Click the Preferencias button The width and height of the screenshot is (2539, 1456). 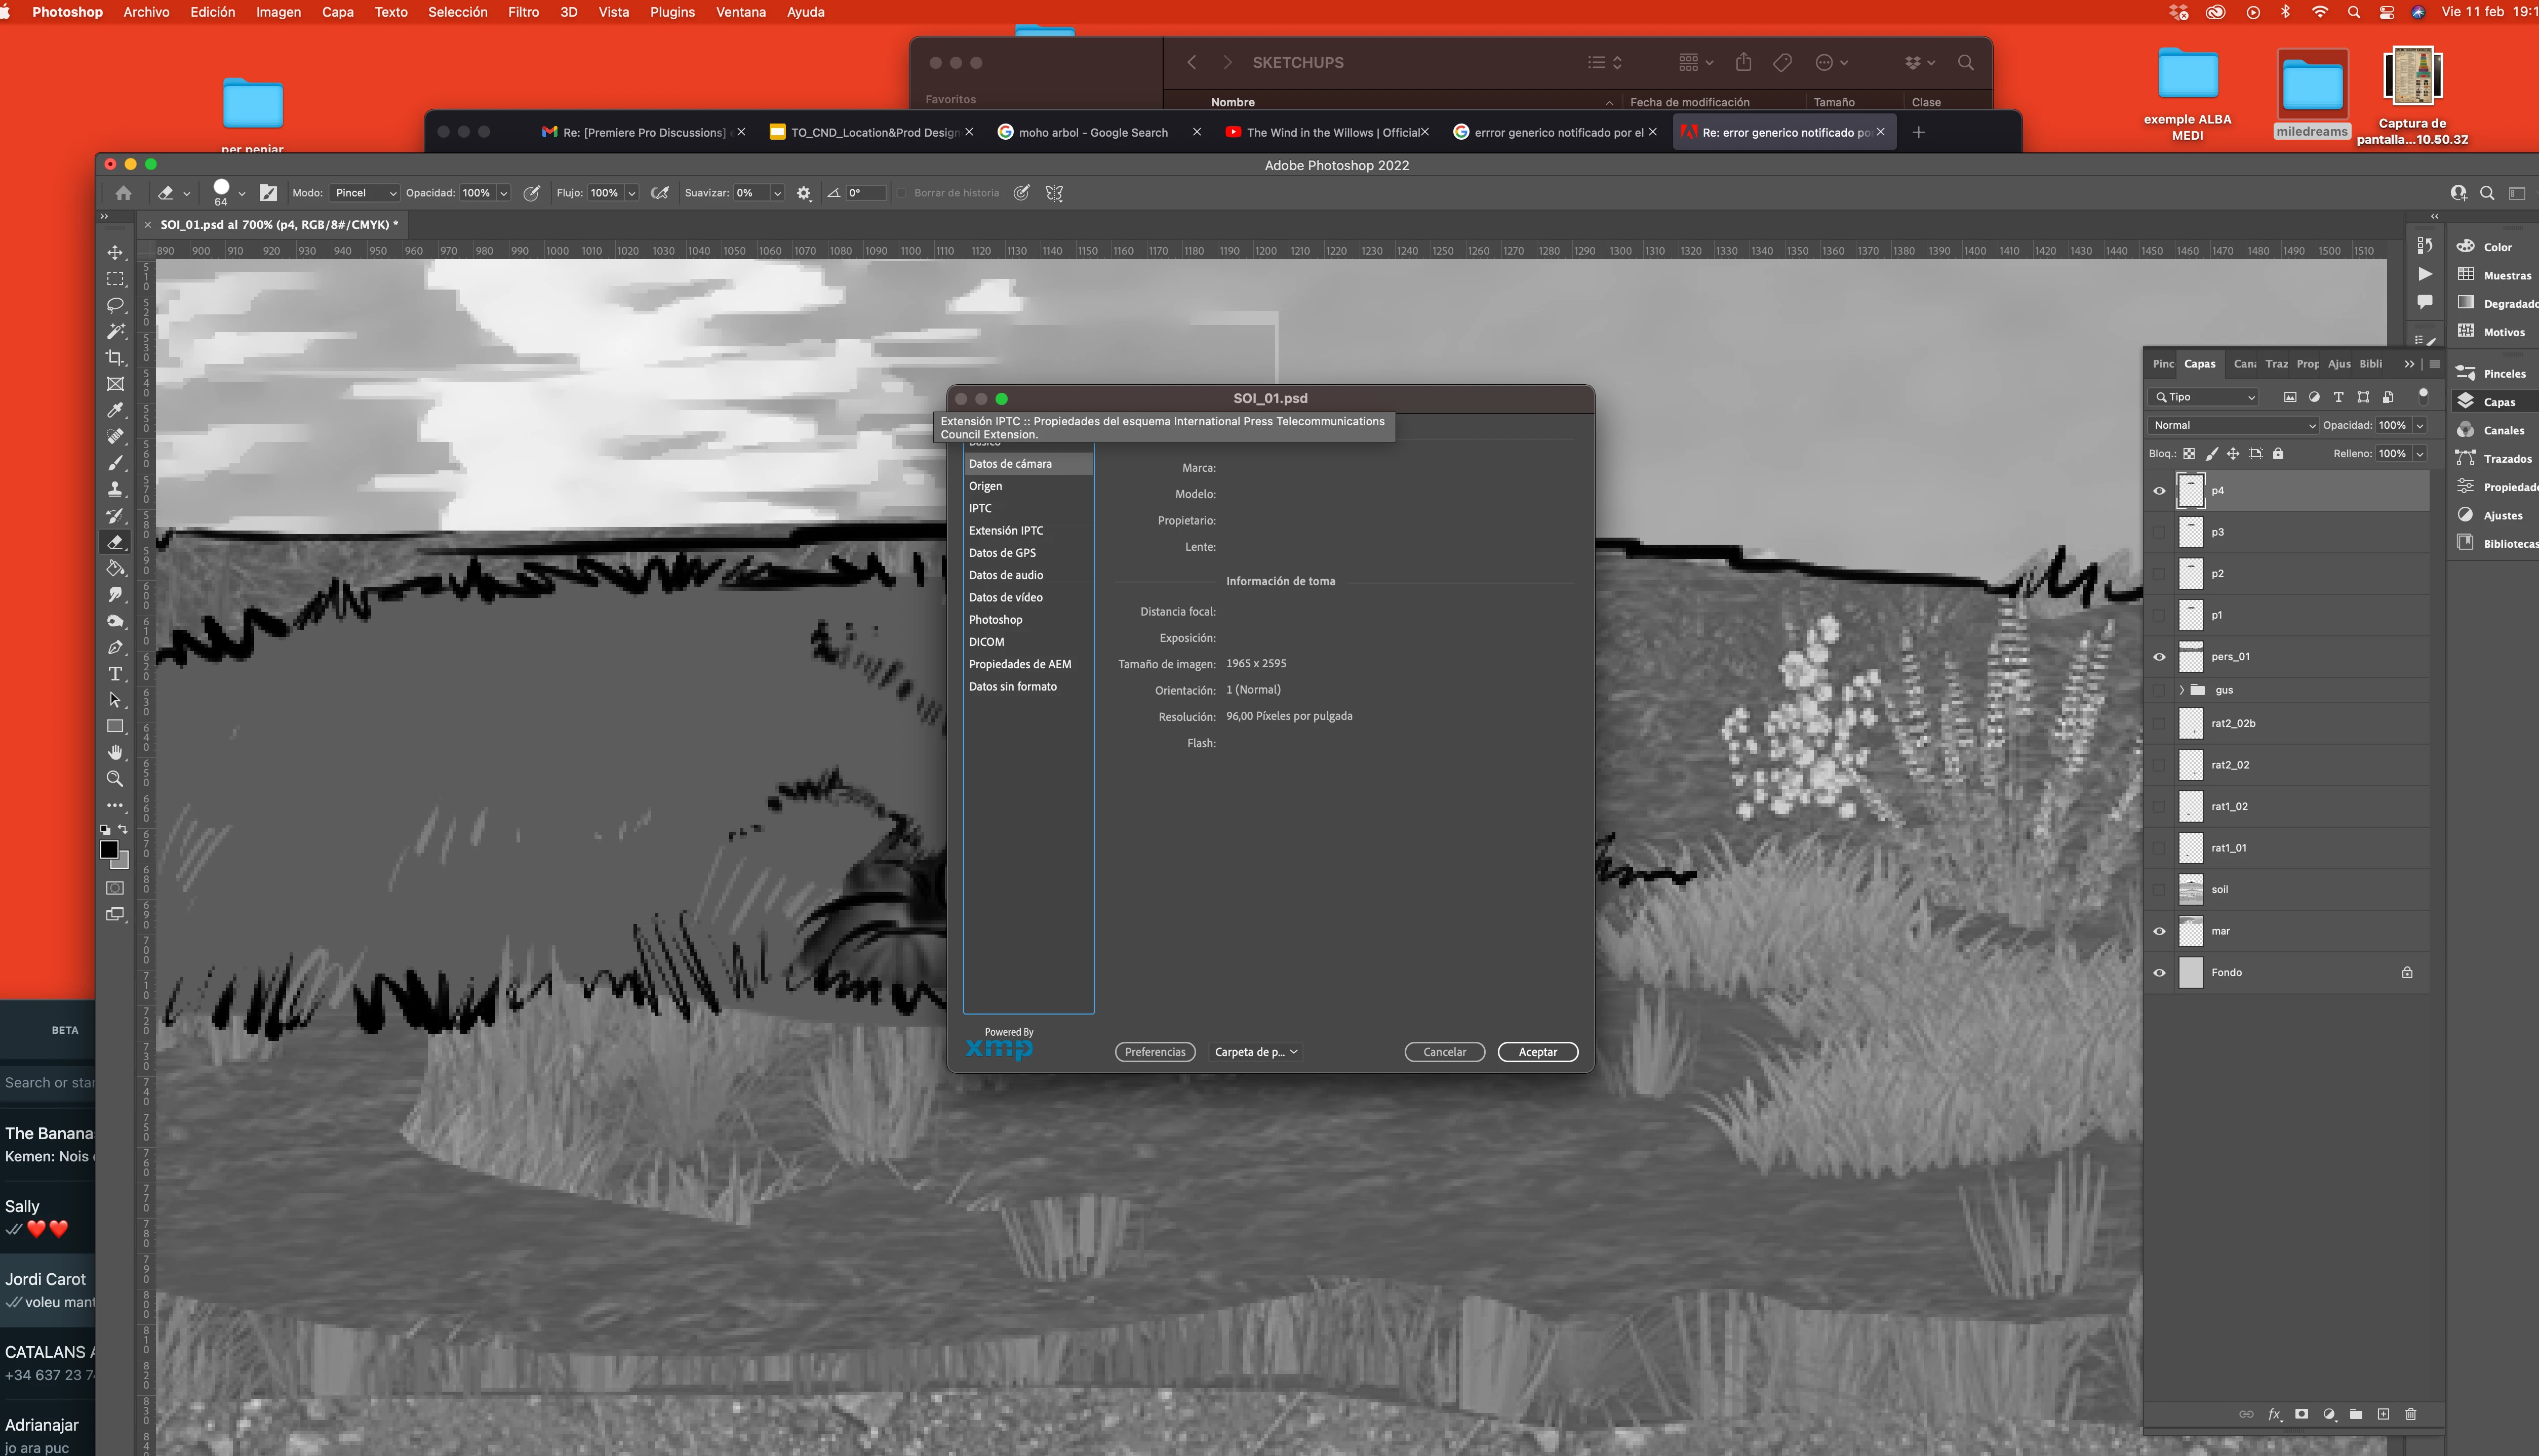[x=1154, y=1052]
